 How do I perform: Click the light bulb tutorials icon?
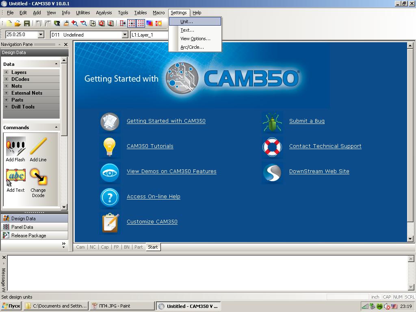(x=110, y=147)
